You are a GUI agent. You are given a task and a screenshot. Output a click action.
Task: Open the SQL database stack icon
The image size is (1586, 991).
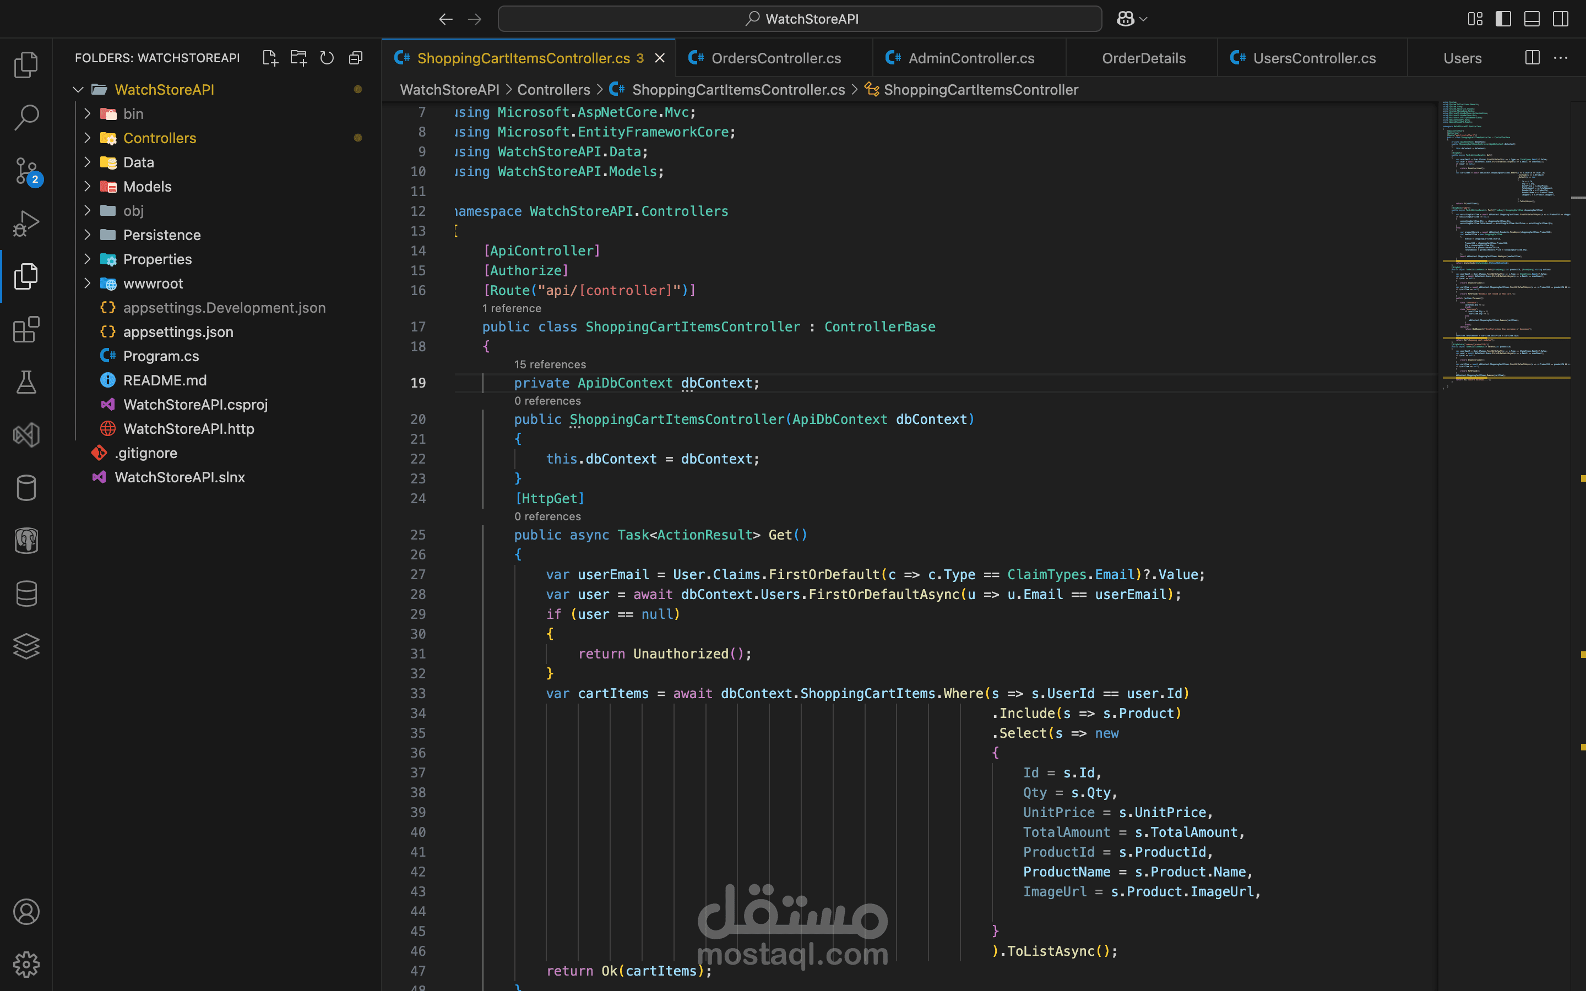coord(26,594)
